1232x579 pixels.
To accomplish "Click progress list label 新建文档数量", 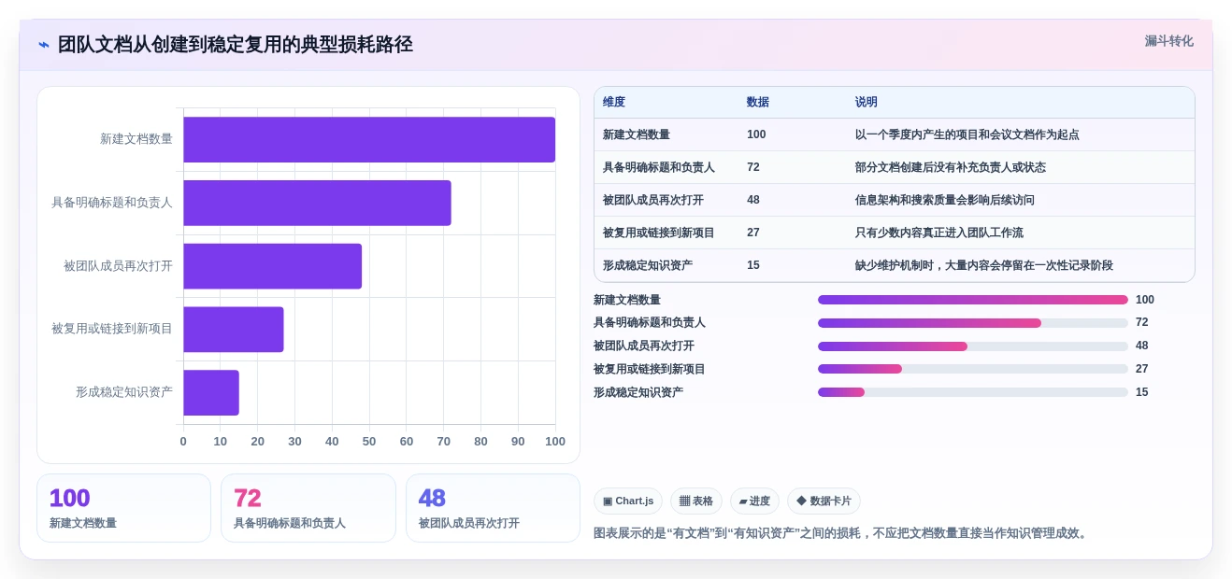I will coord(627,300).
